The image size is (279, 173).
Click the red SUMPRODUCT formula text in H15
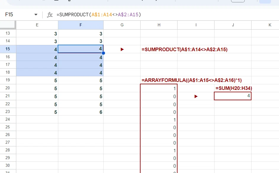click(185, 49)
